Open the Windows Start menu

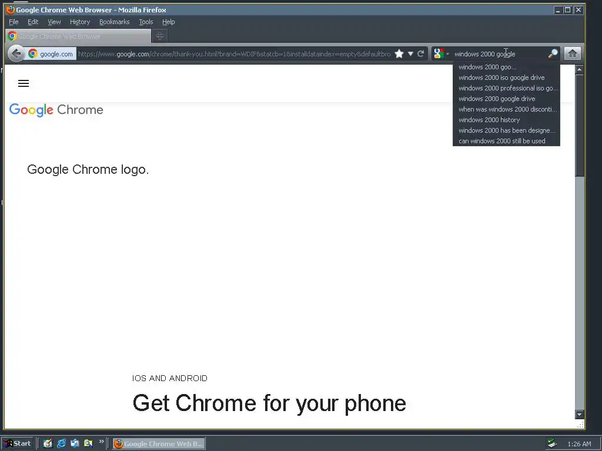[x=18, y=444]
